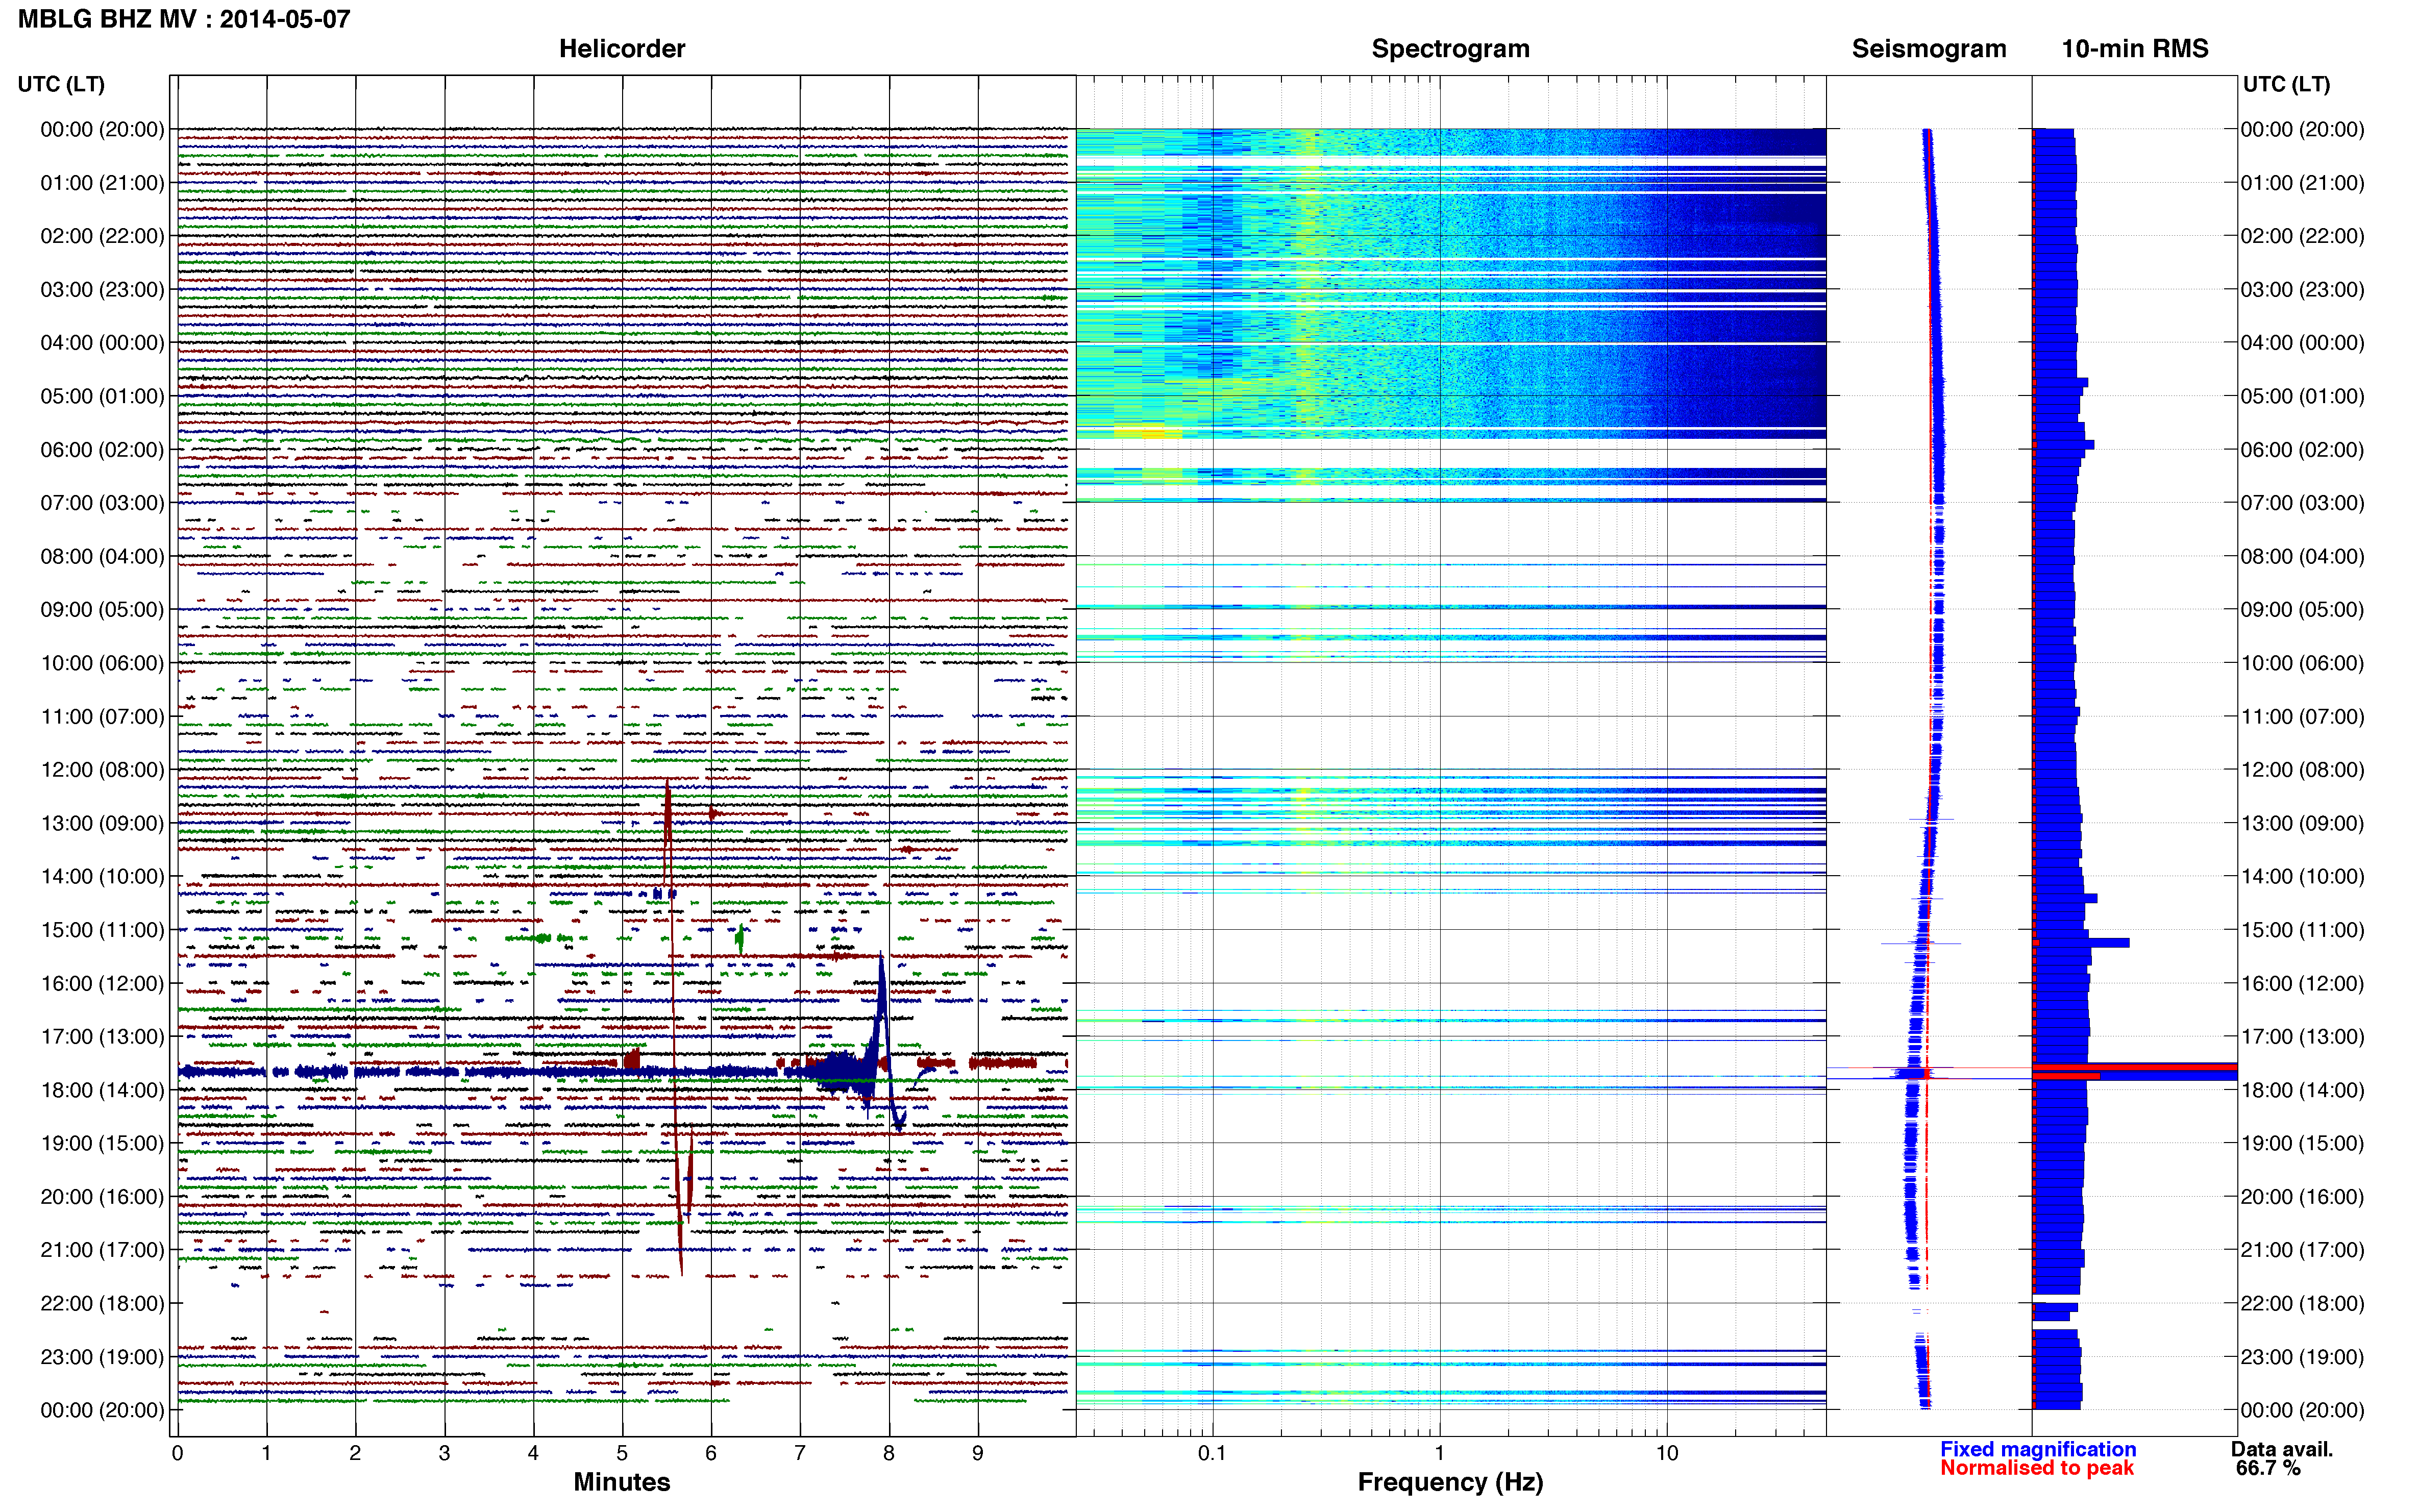The image size is (2419, 1512).
Task: Click left time label 03:00 (23:00)
Action: click(102, 289)
